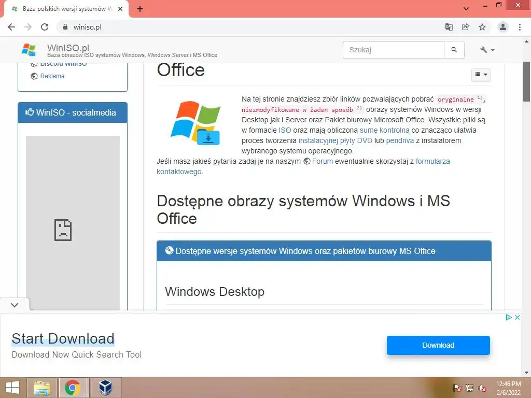Viewport: 531px width, 398px height.
Task: Click the WinISO - socialmedia panel header
Action: (x=73, y=112)
